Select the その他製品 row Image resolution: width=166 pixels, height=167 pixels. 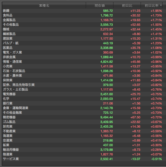point(84,25)
